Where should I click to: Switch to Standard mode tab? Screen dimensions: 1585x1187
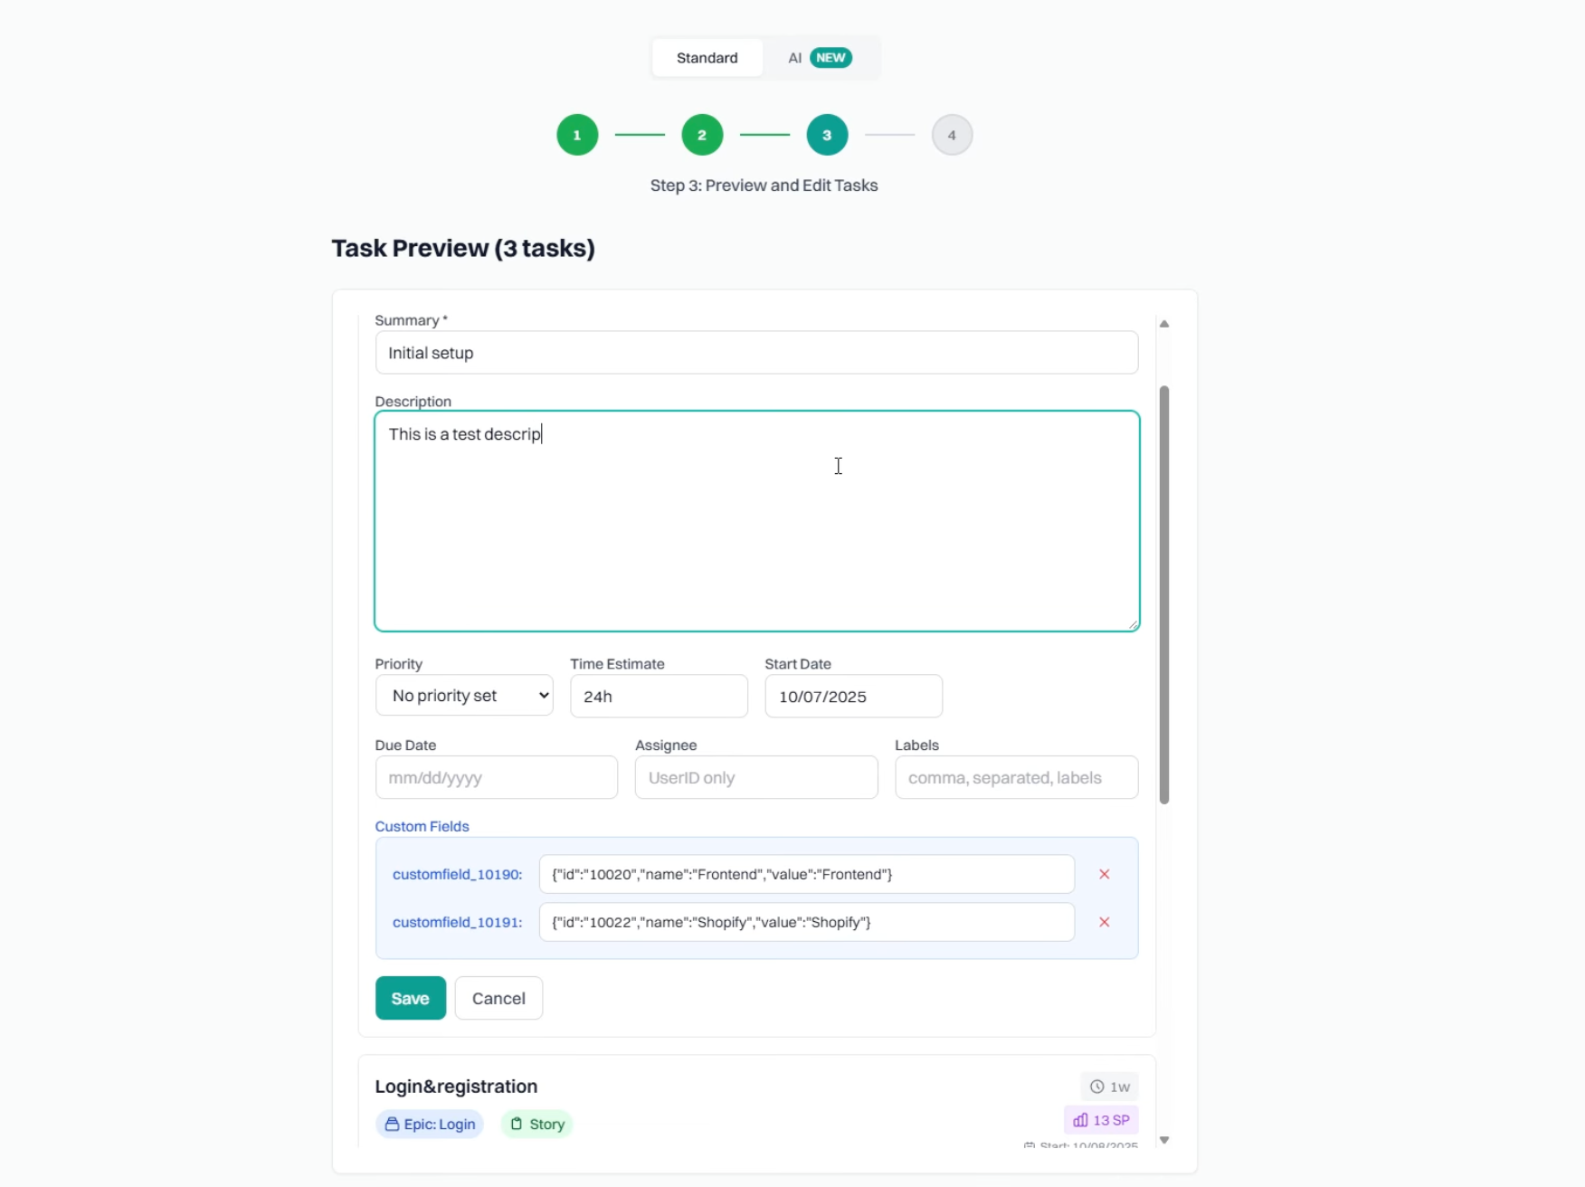(x=707, y=58)
